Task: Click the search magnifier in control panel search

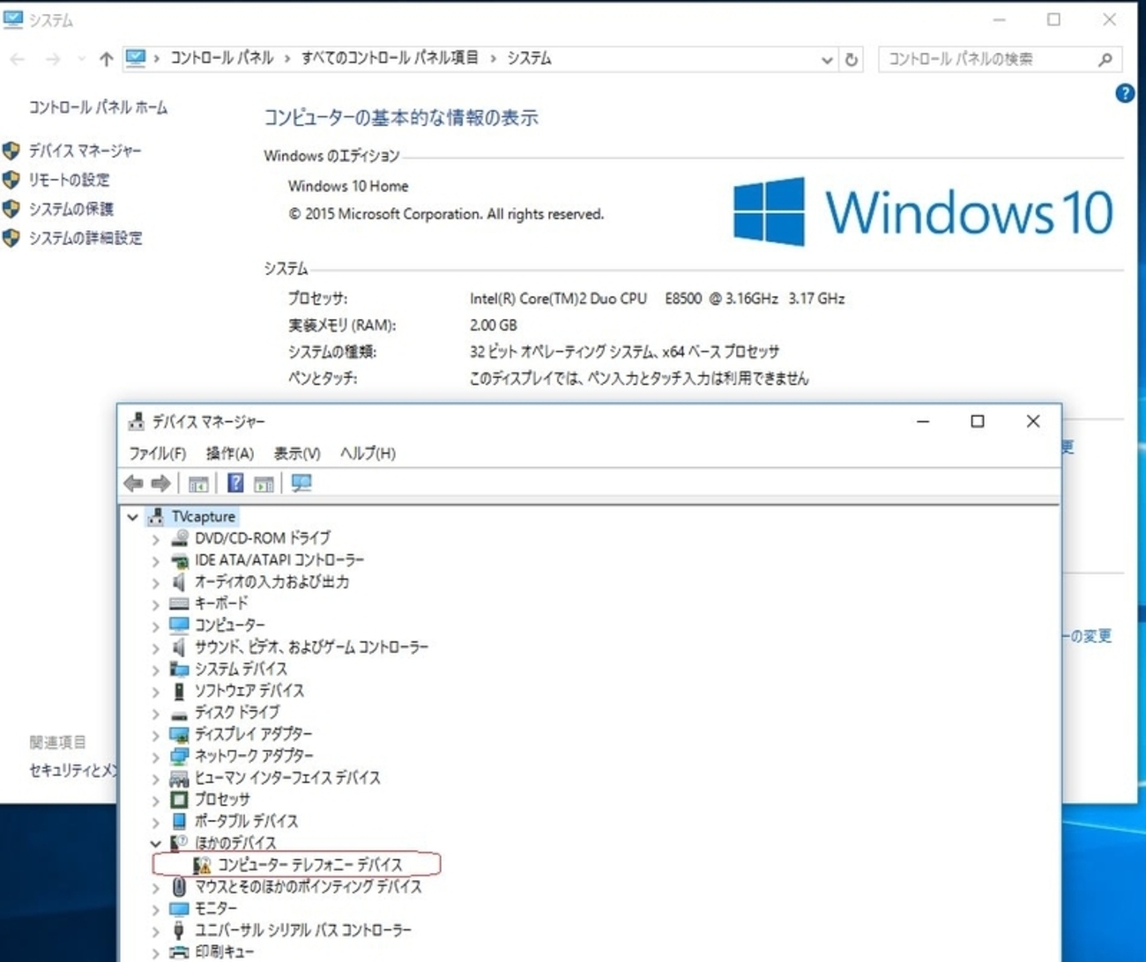Action: click(x=1105, y=59)
